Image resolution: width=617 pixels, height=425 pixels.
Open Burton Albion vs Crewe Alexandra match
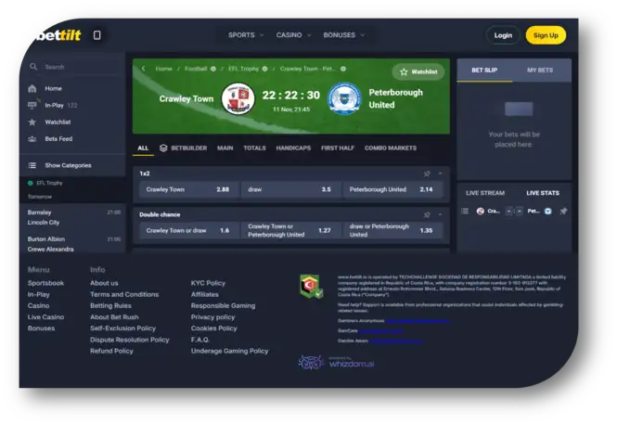coord(73,244)
